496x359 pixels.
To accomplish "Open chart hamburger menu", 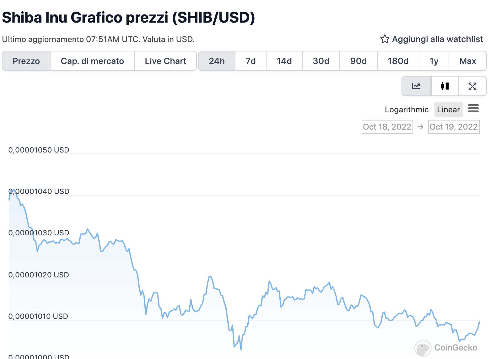I will [473, 109].
